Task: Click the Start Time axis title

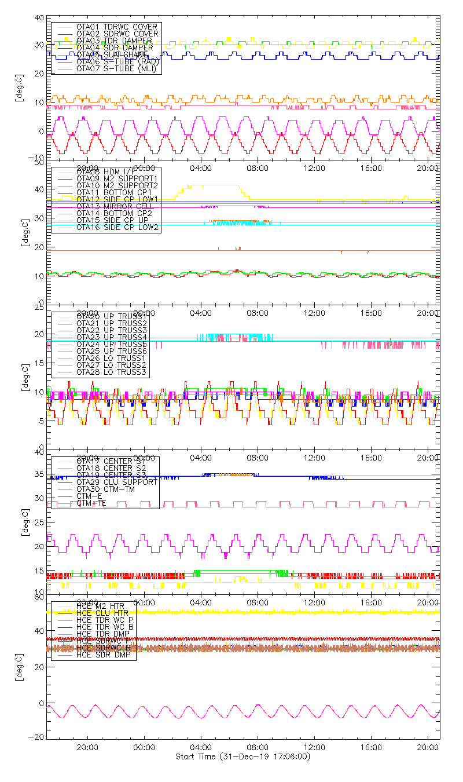Action: [243, 757]
